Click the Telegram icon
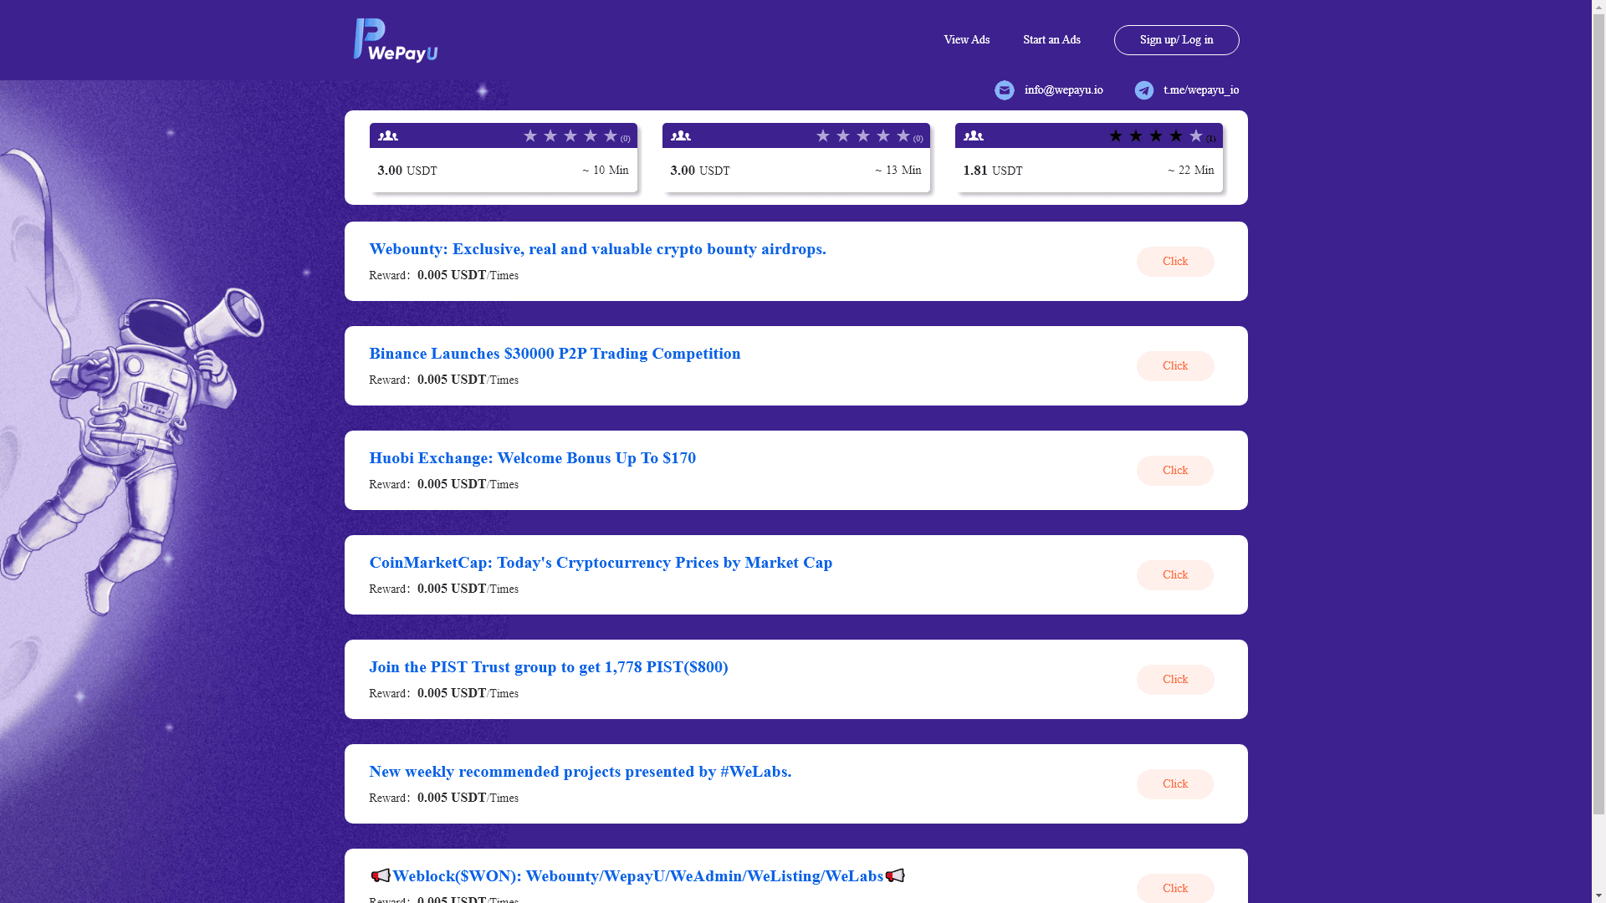 1143,90
